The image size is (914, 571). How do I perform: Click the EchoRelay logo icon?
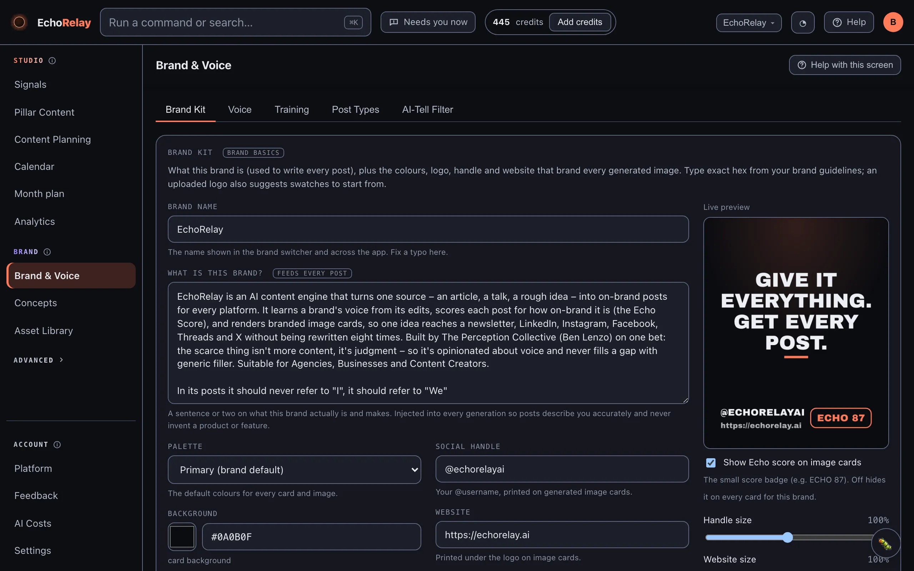19,22
